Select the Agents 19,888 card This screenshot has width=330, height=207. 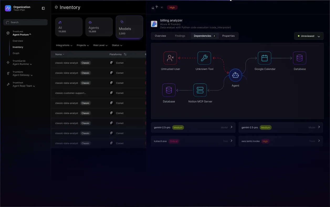99,27
